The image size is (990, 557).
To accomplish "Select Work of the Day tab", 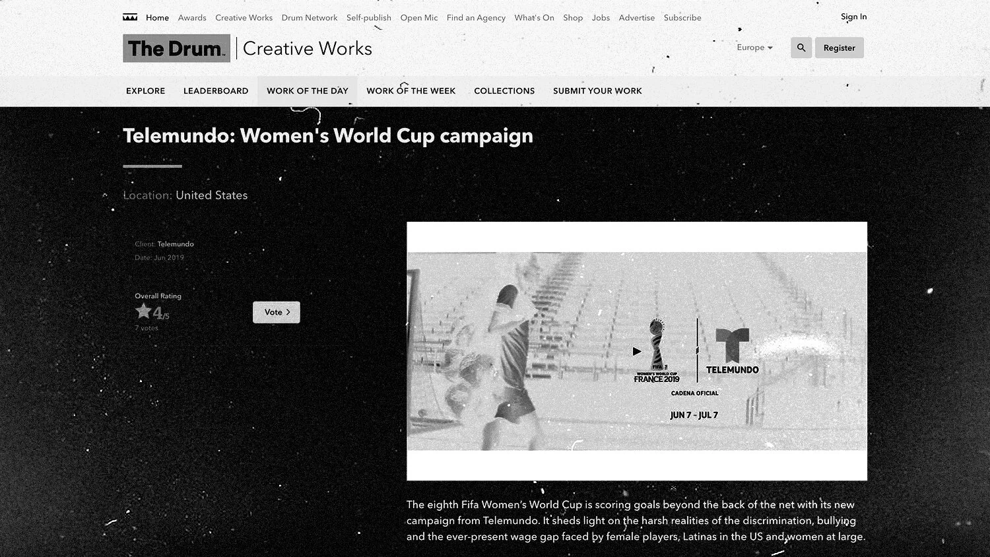I will tap(308, 91).
